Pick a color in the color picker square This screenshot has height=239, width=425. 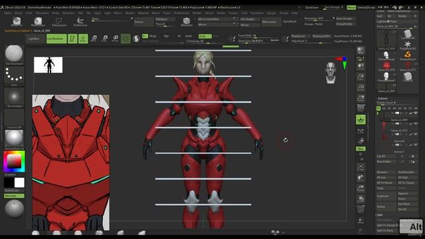point(14,161)
